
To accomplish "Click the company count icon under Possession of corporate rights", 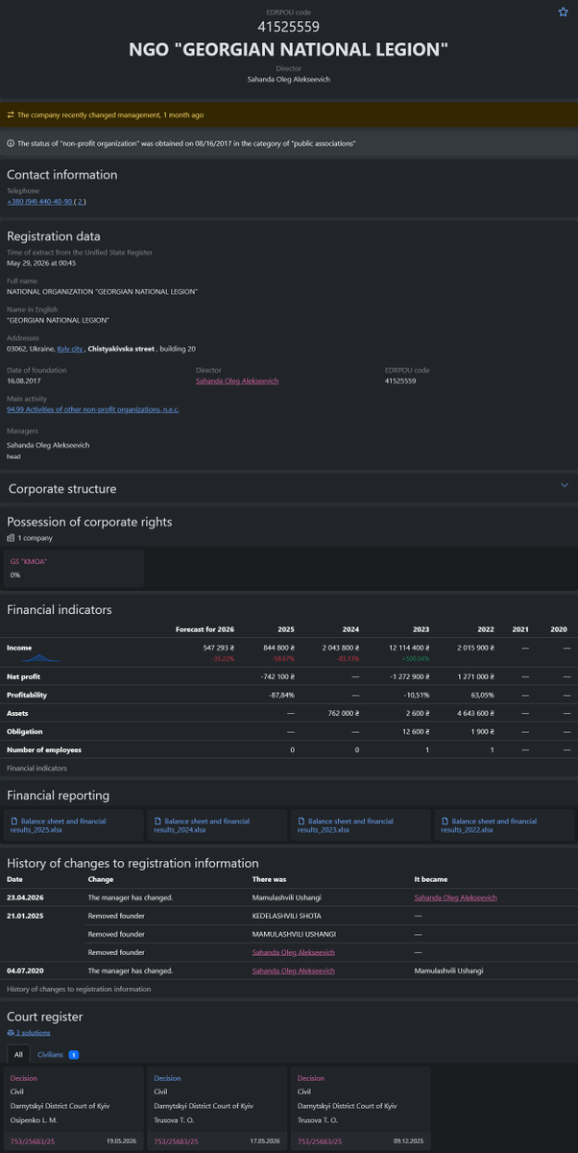I will (11, 538).
